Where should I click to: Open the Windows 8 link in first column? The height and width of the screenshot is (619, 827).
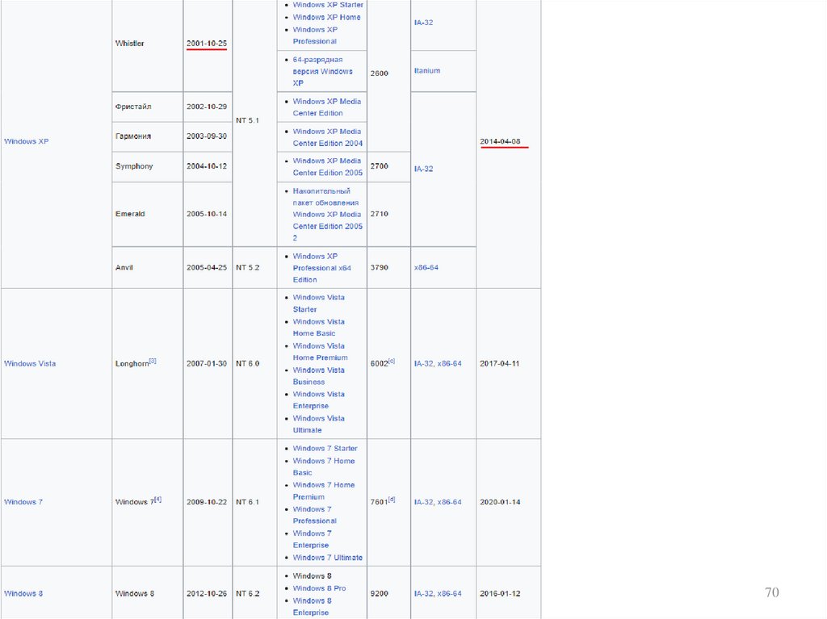pyautogui.click(x=23, y=593)
